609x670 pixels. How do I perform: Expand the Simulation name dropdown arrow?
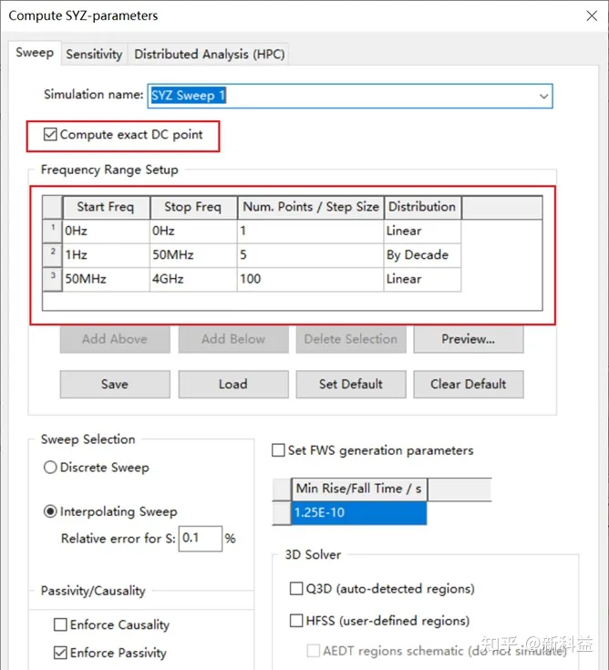543,96
